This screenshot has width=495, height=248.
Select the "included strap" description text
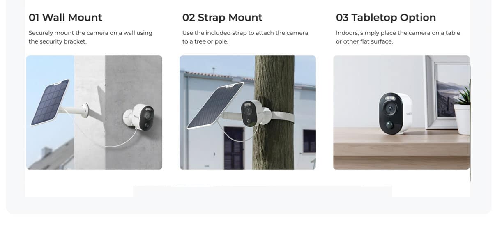pyautogui.click(x=245, y=37)
